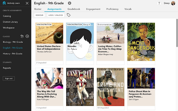178x111 pixels.
Task: Go to the Engagement tab
Action: point(93,9)
